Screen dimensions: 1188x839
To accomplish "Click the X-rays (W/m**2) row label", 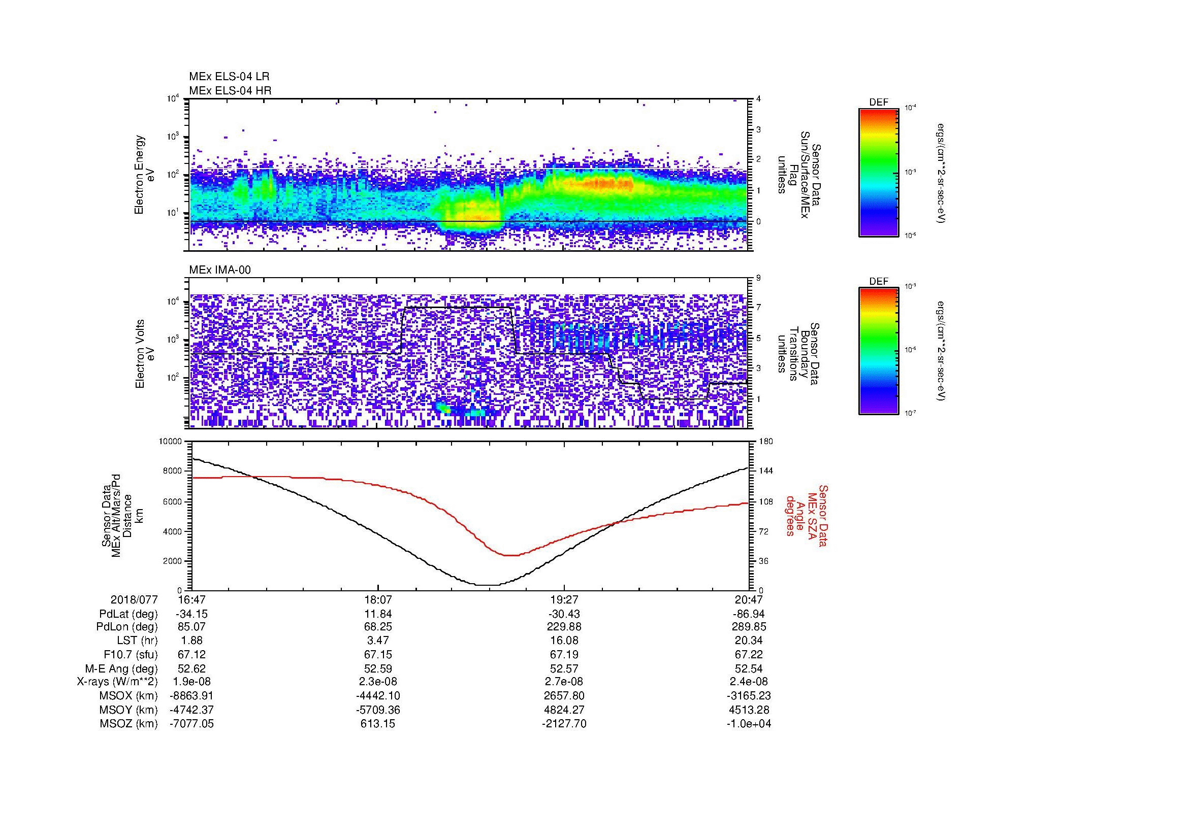I will [x=117, y=682].
